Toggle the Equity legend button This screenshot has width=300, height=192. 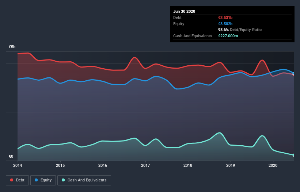pyautogui.click(x=43, y=180)
